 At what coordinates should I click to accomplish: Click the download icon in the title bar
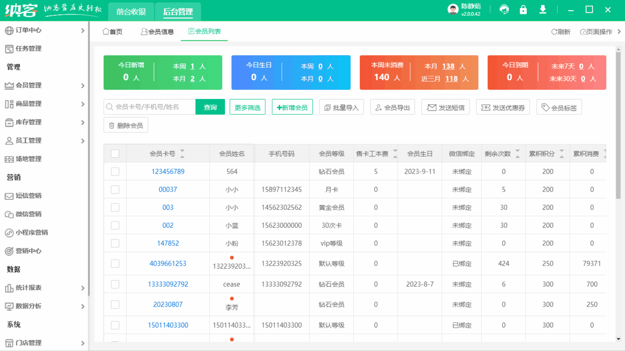coord(543,10)
